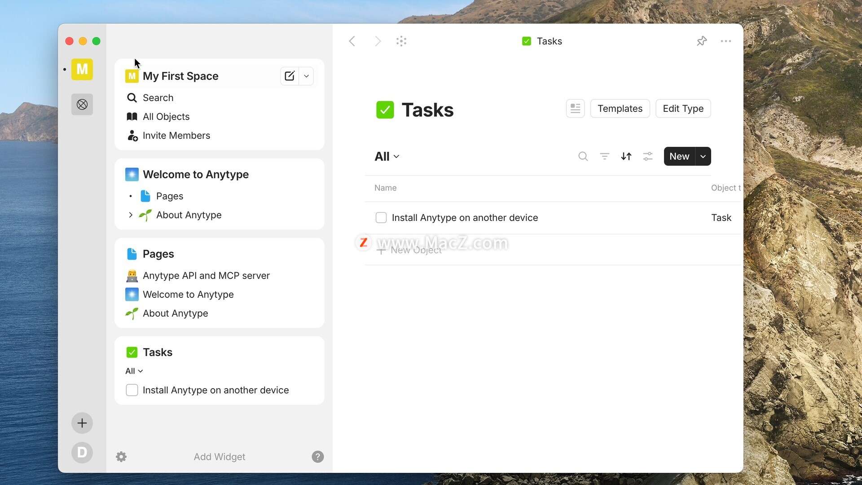Open the New button dropdown arrow
The width and height of the screenshot is (862, 485).
coord(703,156)
